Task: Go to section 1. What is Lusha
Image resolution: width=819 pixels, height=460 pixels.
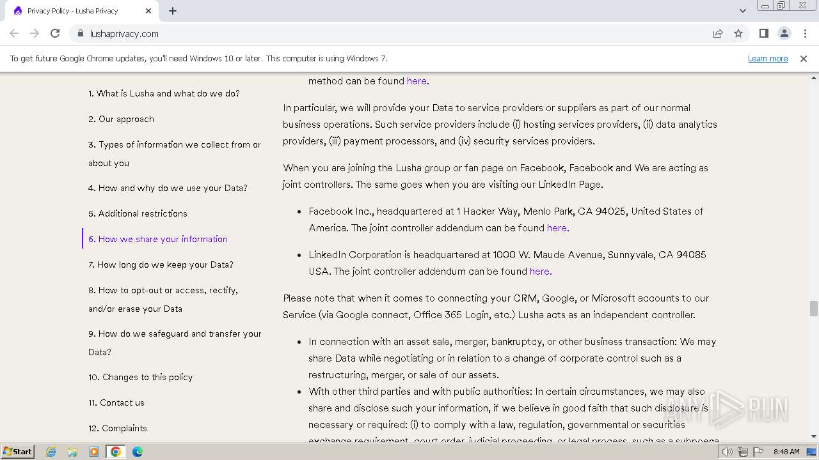Action: tap(164, 93)
